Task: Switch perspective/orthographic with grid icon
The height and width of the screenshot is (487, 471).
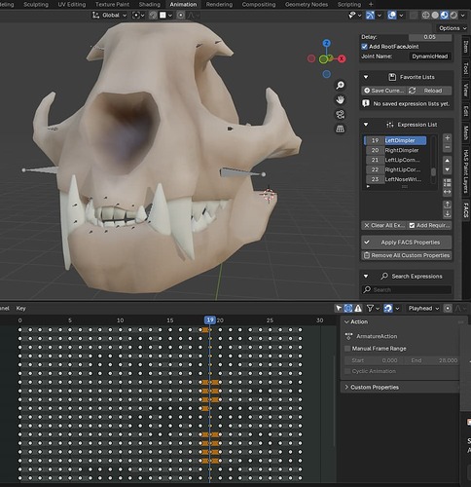Action: coord(340,129)
